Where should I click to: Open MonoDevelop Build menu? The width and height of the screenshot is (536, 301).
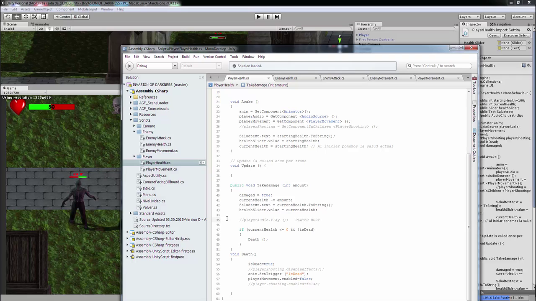click(x=186, y=57)
